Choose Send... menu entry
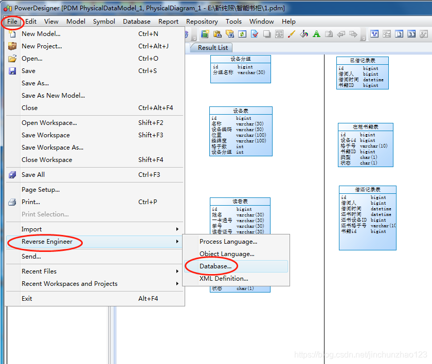432x364 pixels. tap(94, 257)
